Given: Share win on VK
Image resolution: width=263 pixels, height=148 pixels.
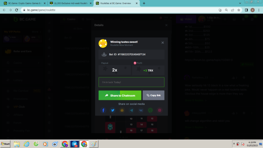Looking at the screenshot, I should (141, 110).
